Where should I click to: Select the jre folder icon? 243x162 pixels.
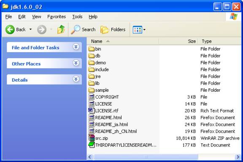[x=92, y=76]
